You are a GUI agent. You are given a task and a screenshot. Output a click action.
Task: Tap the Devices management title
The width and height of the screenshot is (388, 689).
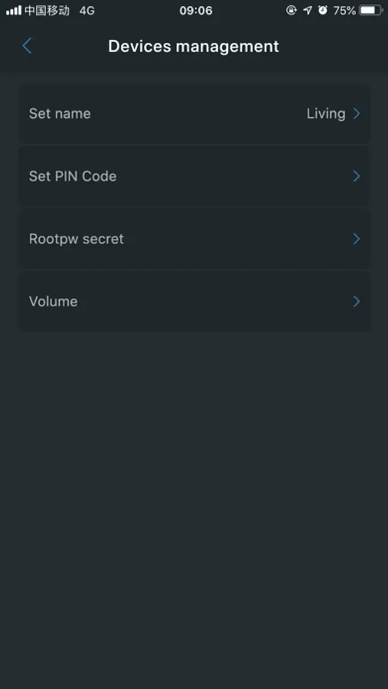tap(194, 46)
